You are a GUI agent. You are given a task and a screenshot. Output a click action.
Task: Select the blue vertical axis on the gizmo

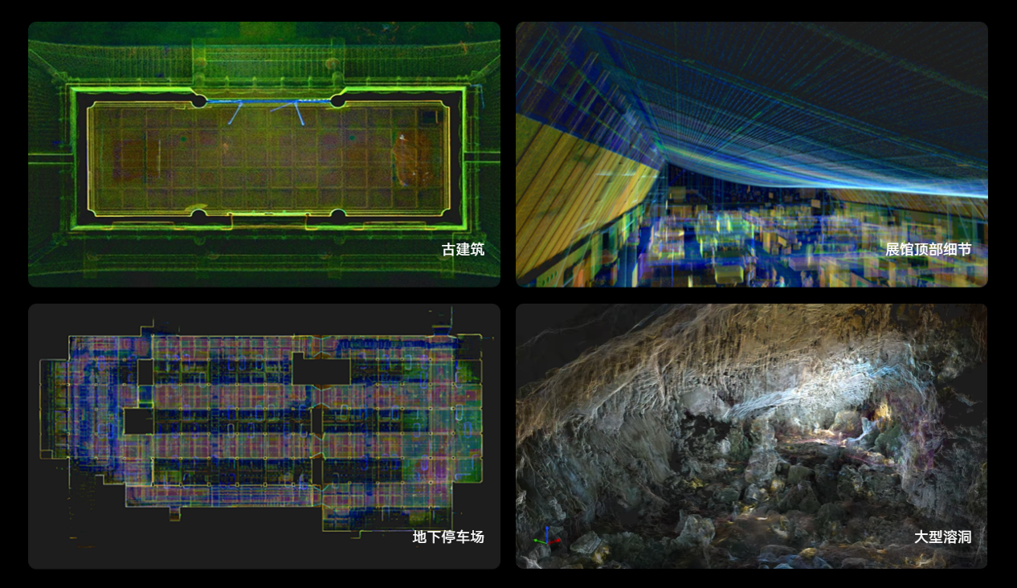[547, 532]
